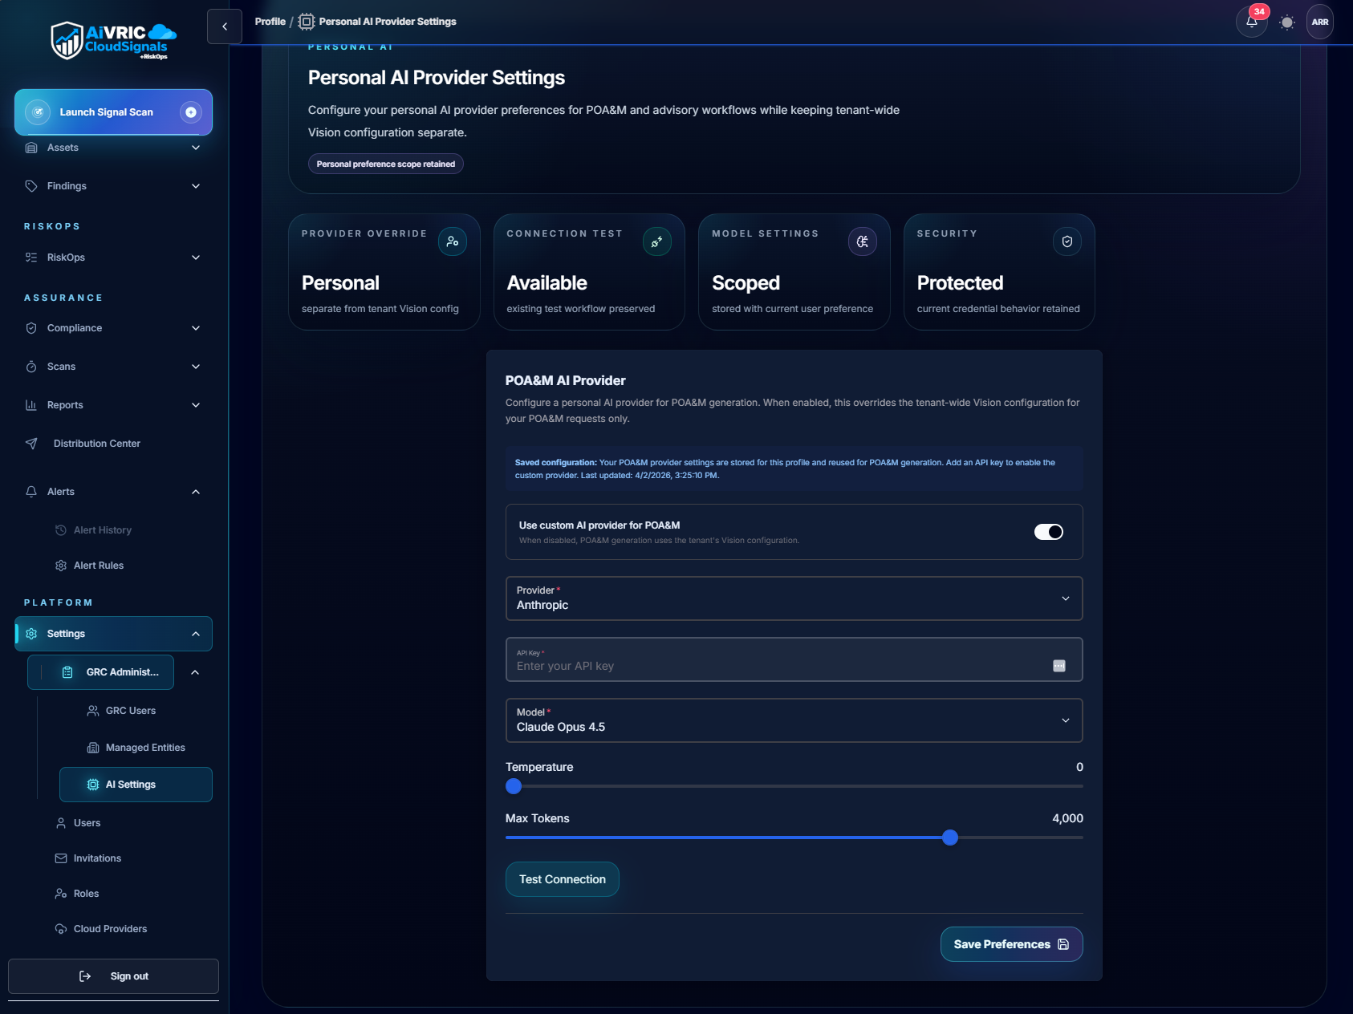1353x1014 pixels.
Task: Click the Reports chart icon
Action: tap(31, 405)
